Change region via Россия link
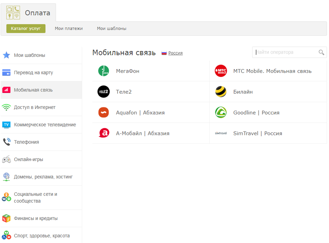This screenshot has height=243, width=329. 175,53
